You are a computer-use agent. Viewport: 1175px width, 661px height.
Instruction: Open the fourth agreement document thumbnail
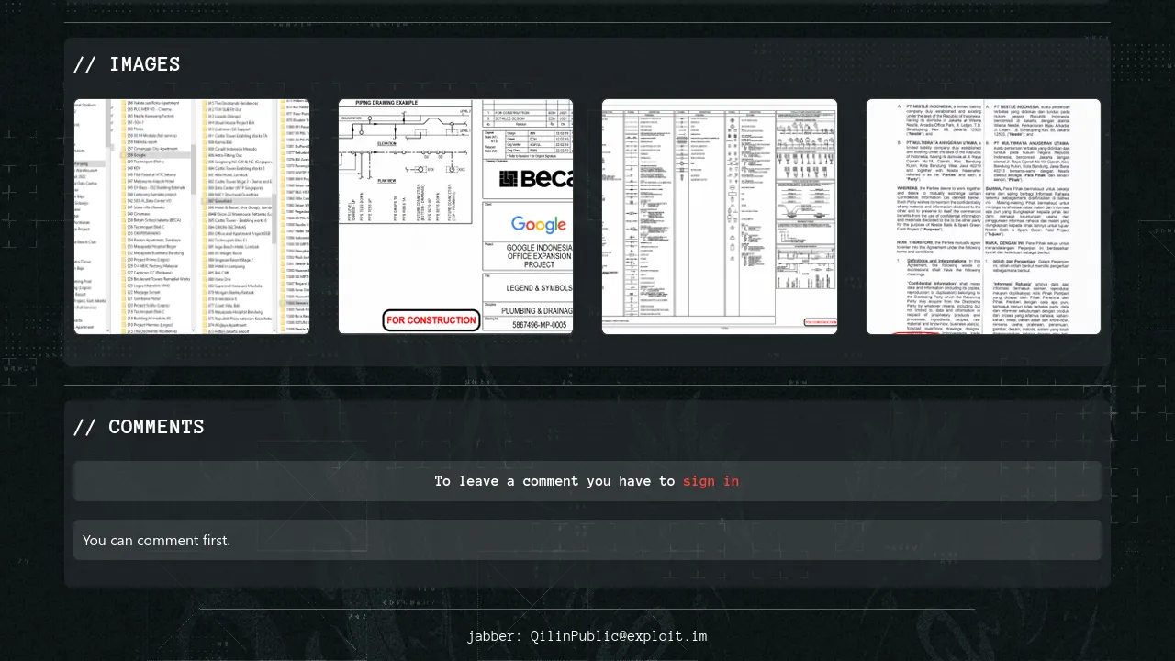point(983,217)
